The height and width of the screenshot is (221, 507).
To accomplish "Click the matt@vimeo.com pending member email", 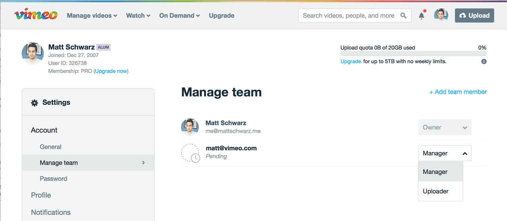I will click(231, 148).
